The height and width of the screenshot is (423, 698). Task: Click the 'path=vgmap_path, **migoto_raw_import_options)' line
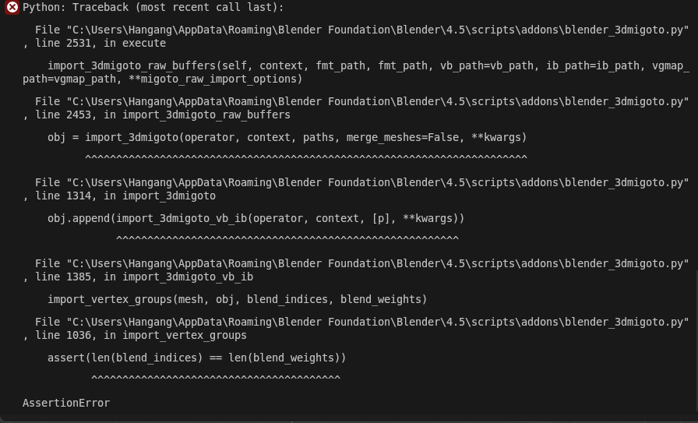point(162,79)
